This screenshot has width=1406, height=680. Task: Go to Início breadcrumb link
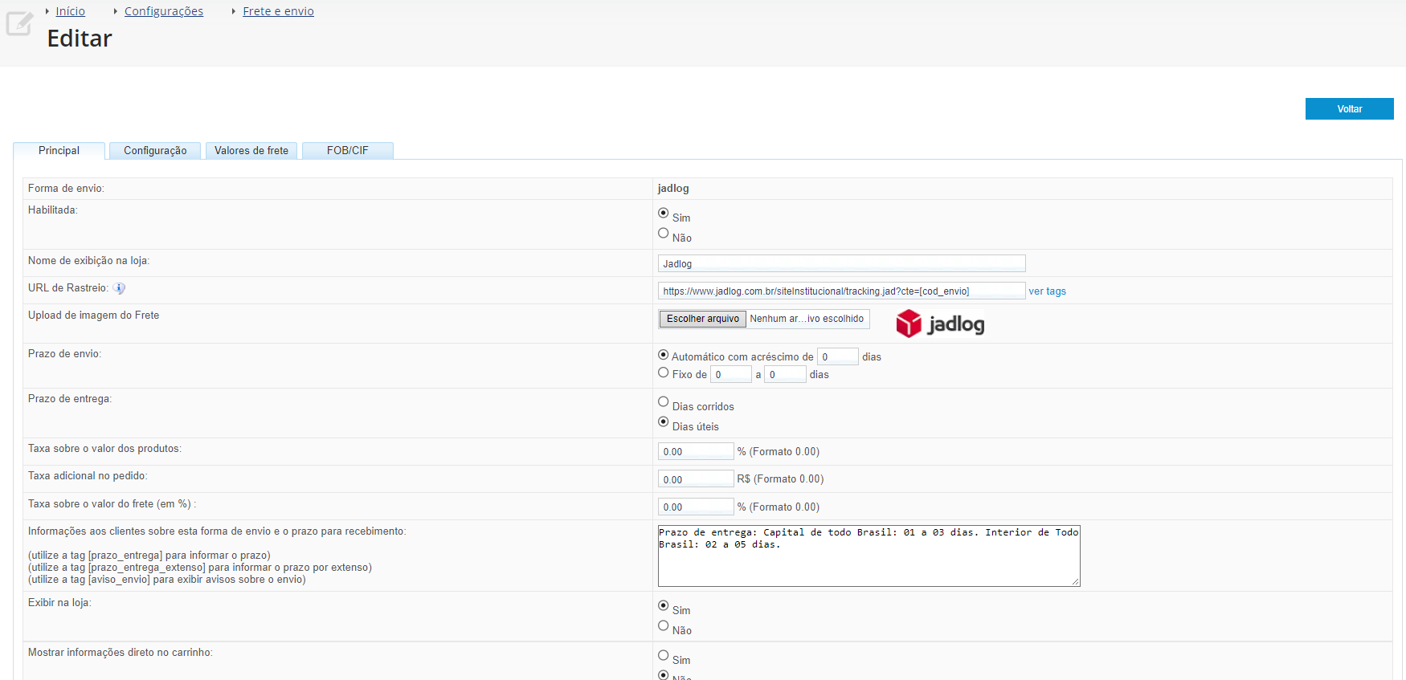pos(70,11)
